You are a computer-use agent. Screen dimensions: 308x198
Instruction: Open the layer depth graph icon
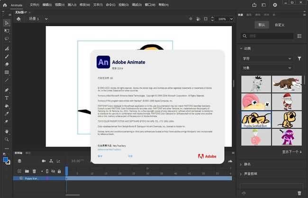pyautogui.click(x=59, y=161)
